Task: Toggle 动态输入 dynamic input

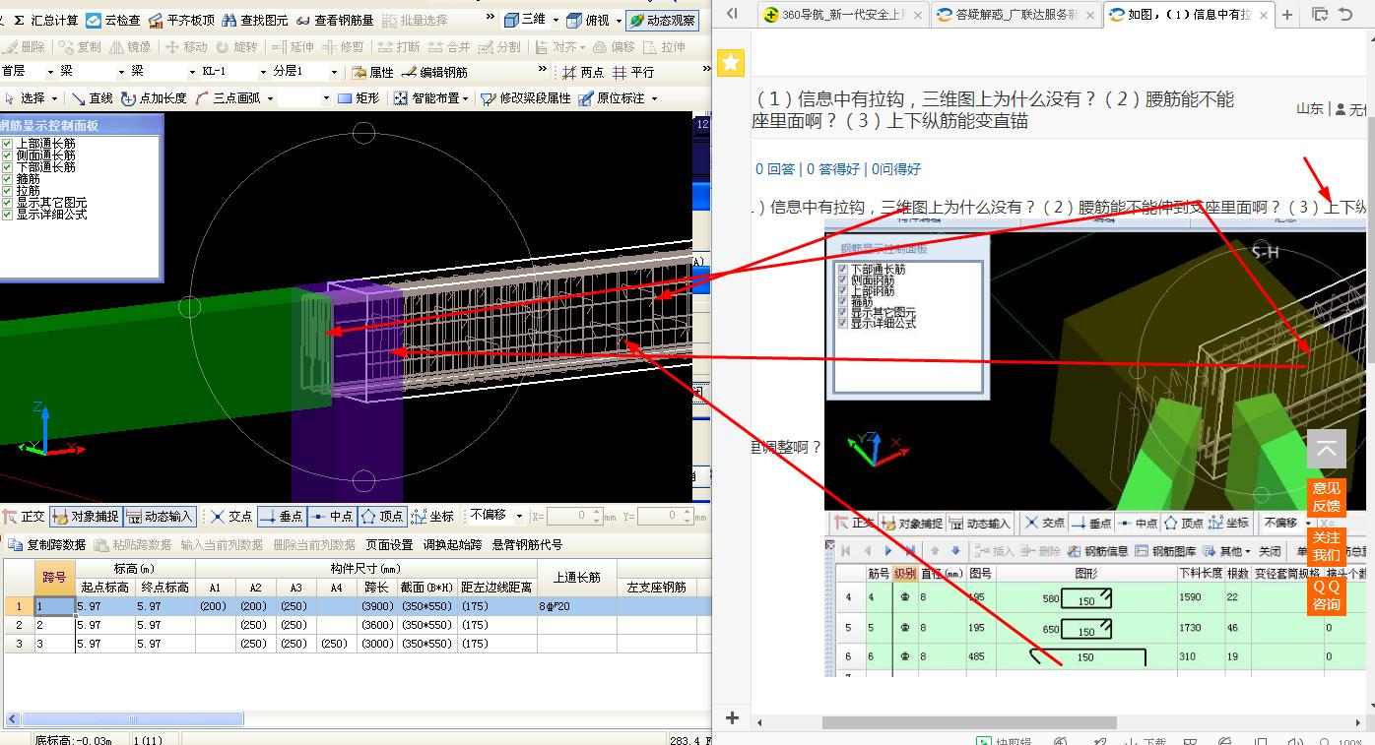Action: tap(160, 516)
